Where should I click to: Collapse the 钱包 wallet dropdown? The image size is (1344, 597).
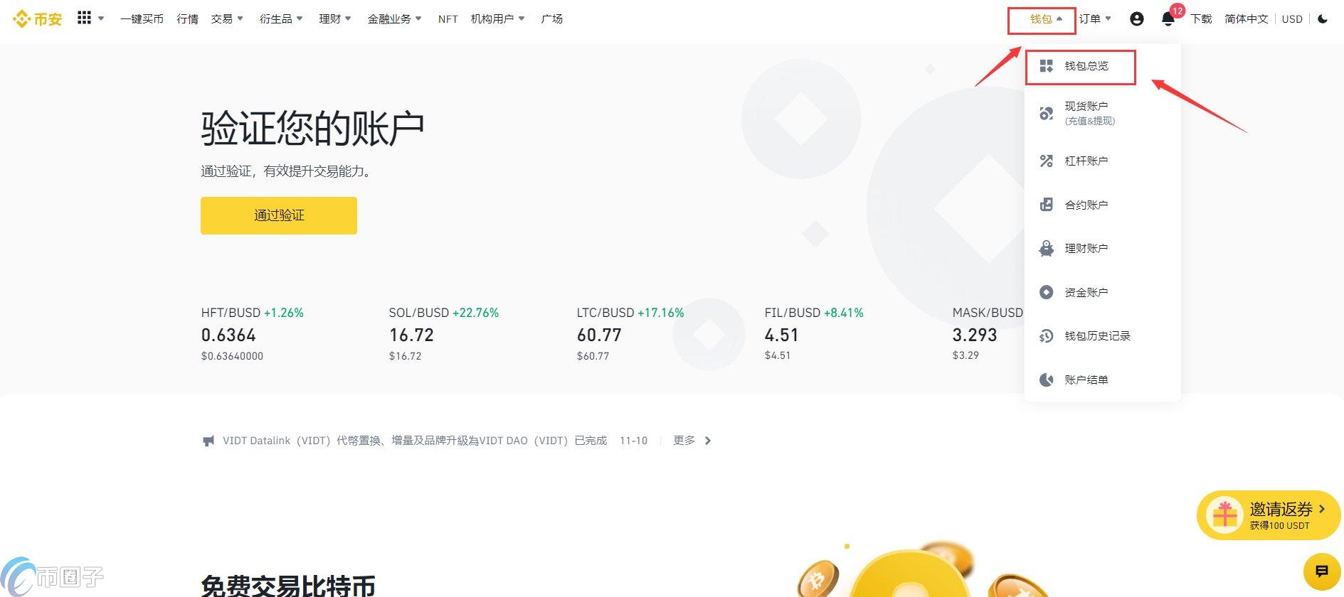1045,19
